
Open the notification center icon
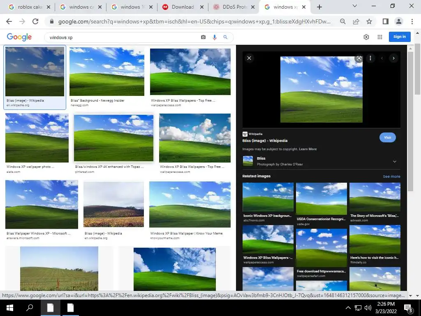coord(408,308)
